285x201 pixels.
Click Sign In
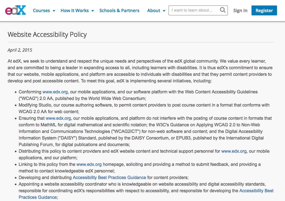[240, 10]
